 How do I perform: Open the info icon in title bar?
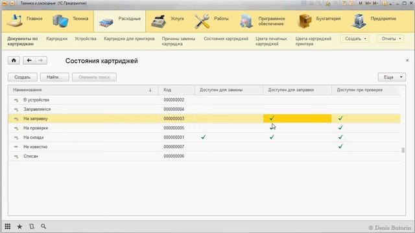pyautogui.click(x=385, y=3)
